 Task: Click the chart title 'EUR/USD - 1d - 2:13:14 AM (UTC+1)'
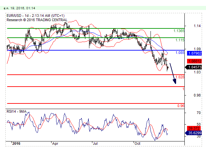36,16
